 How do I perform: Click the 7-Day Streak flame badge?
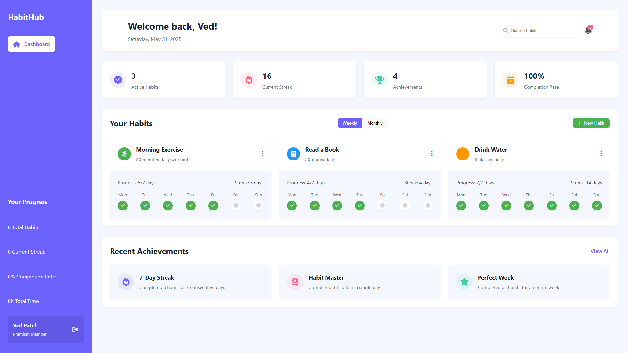[126, 282]
